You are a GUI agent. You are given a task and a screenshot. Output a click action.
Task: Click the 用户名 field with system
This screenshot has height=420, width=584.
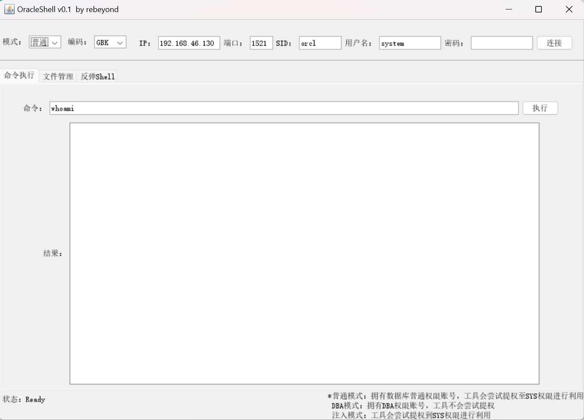point(410,43)
